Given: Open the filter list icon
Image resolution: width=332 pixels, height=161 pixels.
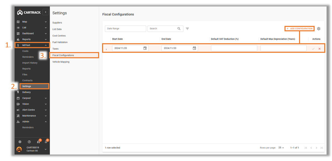Looking at the screenshot, I should 187,29.
